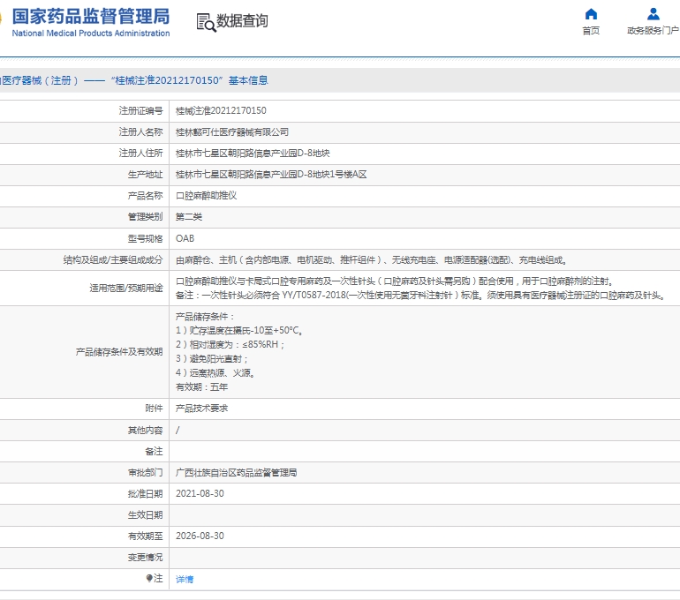Viewport: 680px width, 600px height.
Task: Click the 管理类别 row label
Action: click(146, 217)
